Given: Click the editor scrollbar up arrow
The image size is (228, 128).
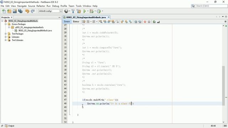Looking at the screenshot, I should click(x=223, y=26).
